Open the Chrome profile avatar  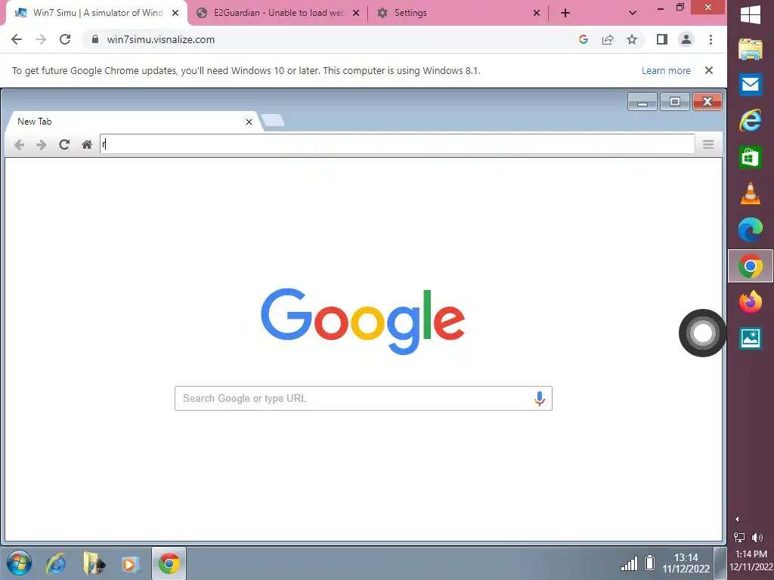tap(686, 39)
